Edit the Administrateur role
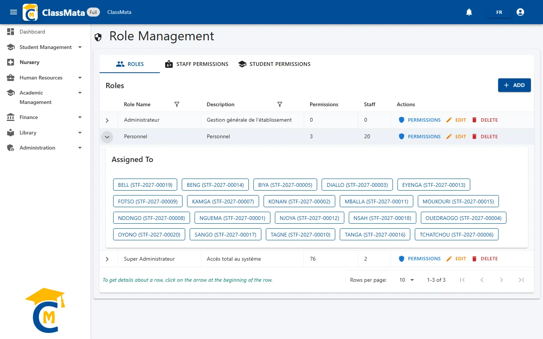 [456, 120]
